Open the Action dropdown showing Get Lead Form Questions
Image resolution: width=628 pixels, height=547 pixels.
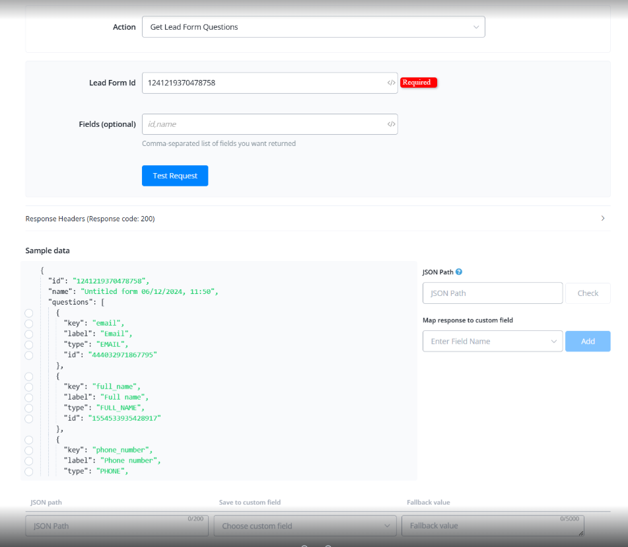click(x=313, y=27)
